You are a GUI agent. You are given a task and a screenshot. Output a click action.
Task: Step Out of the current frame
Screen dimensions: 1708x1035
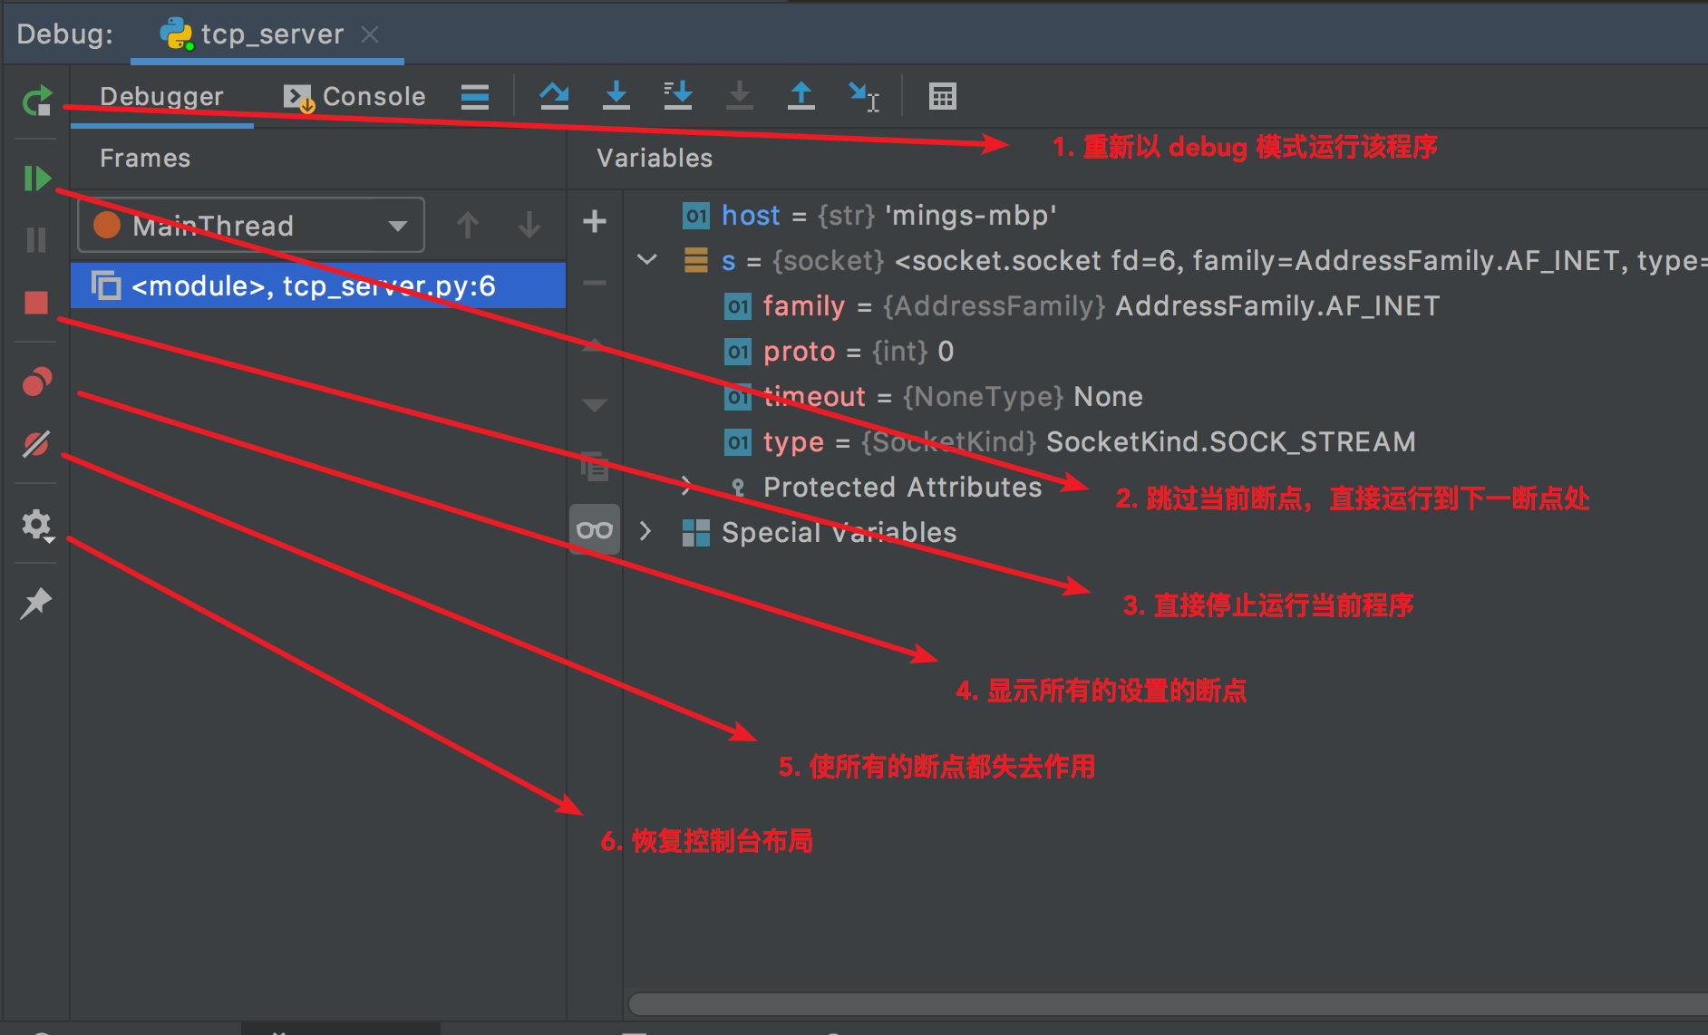[x=801, y=95]
